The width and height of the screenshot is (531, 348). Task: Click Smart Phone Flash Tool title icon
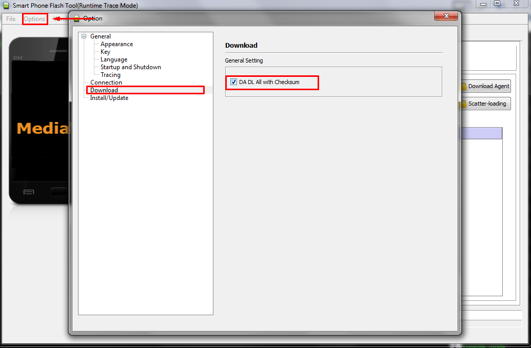click(6, 6)
